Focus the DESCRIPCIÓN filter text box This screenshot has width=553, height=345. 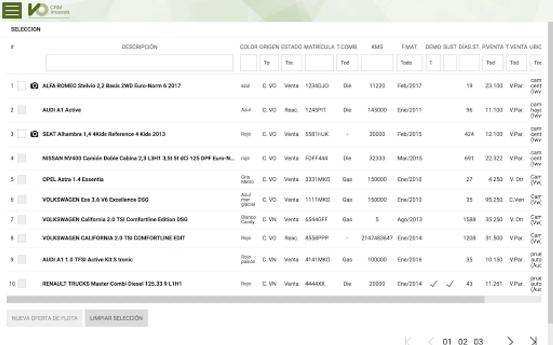(139, 63)
